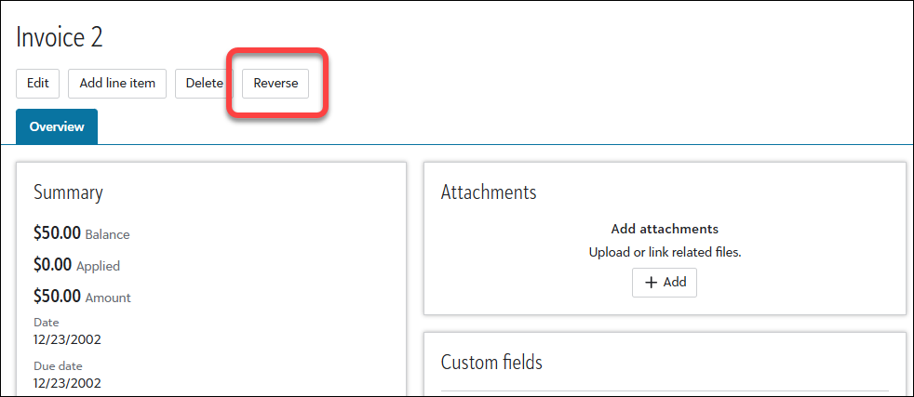Switch to the Overview tab

click(x=57, y=126)
